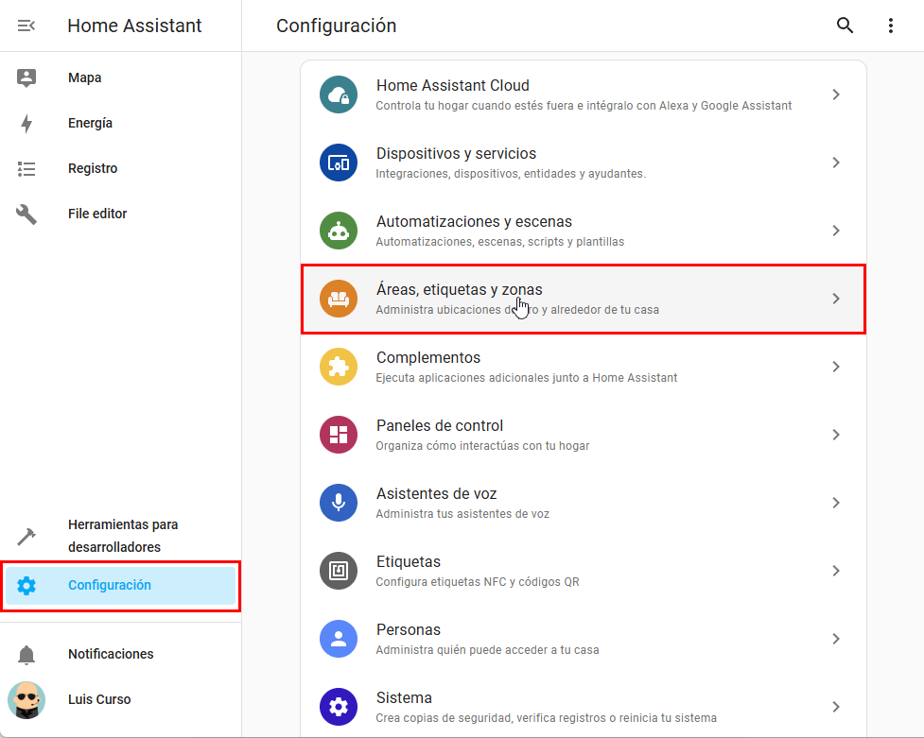This screenshot has height=738, width=924.
Task: Expand the Personas row chevron
Action: pos(835,639)
